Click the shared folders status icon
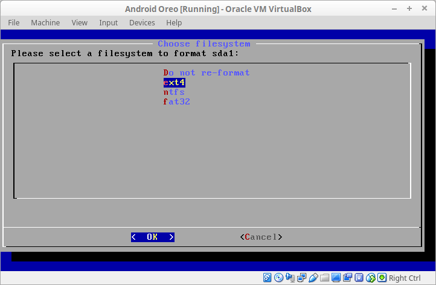 [324, 278]
